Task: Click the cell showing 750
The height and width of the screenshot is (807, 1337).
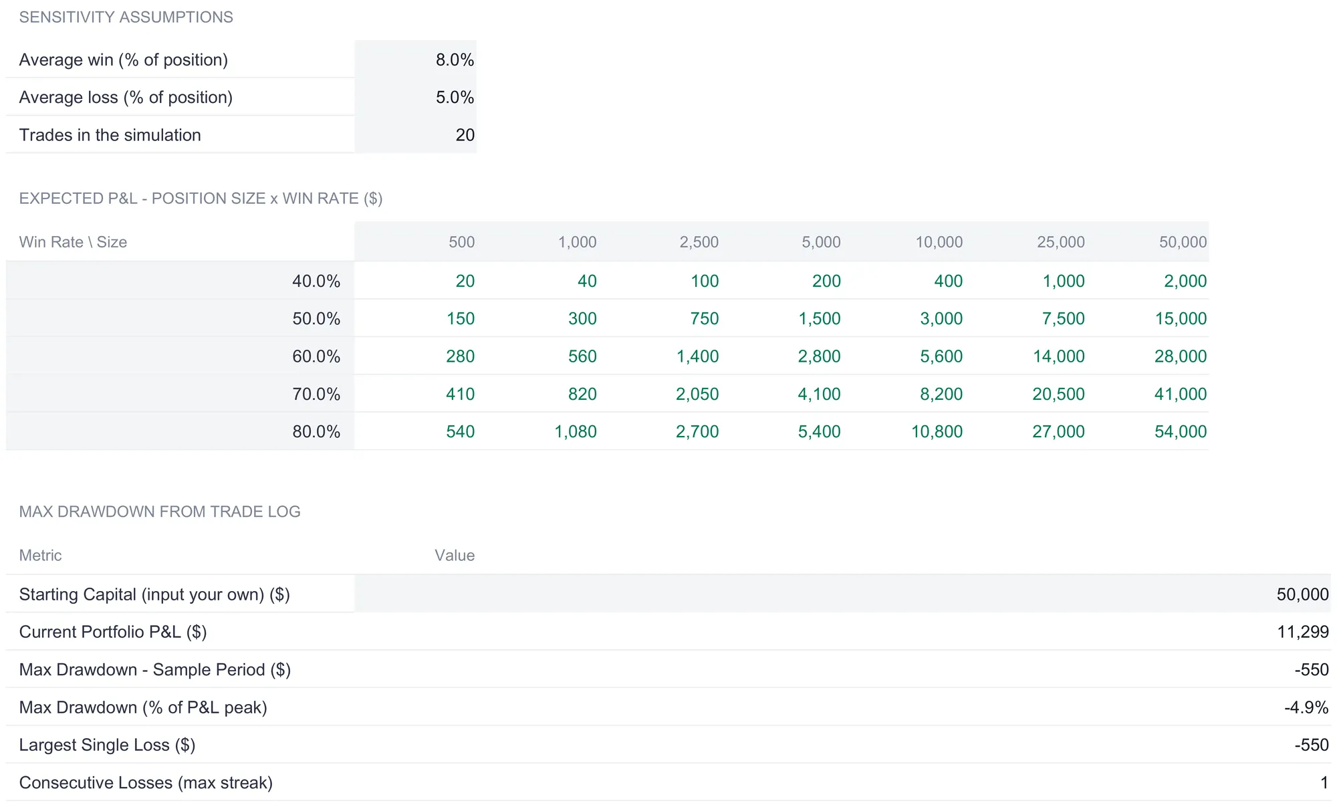Action: click(705, 318)
